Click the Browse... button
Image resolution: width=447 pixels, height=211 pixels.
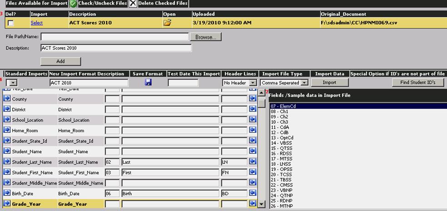[206, 37]
